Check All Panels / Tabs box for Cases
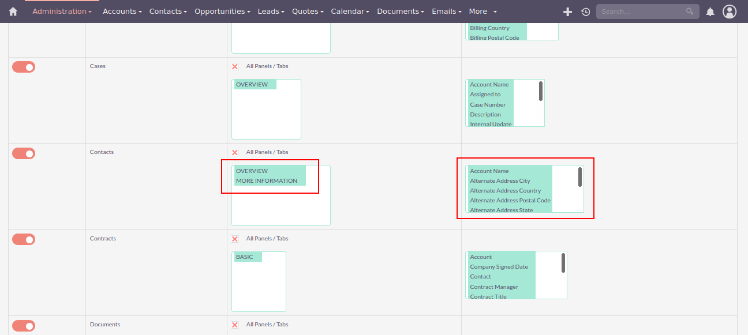748x335 pixels. (x=235, y=66)
